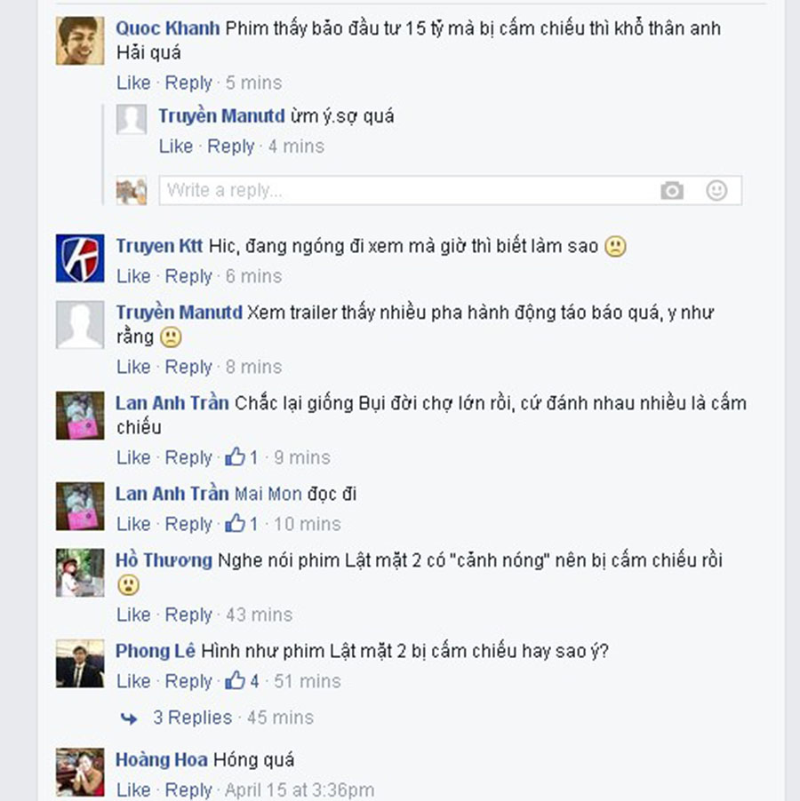This screenshot has height=801, width=800.
Task: Click thumbs-up count on Mai Mon mention comment
Action: point(243,524)
